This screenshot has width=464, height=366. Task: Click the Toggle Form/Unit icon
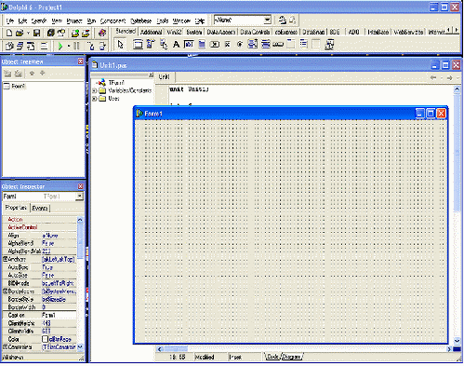point(31,46)
